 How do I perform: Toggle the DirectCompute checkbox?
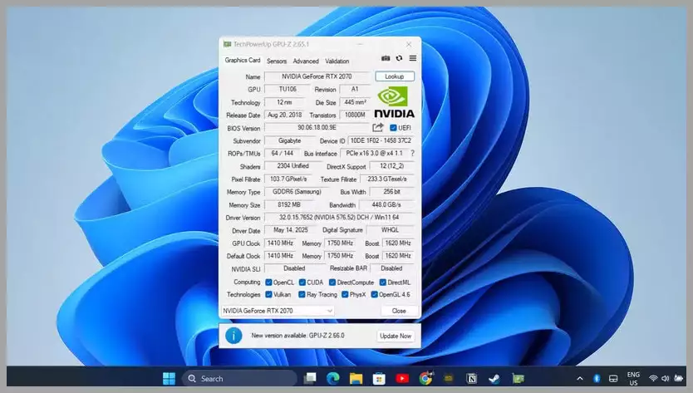tap(332, 282)
